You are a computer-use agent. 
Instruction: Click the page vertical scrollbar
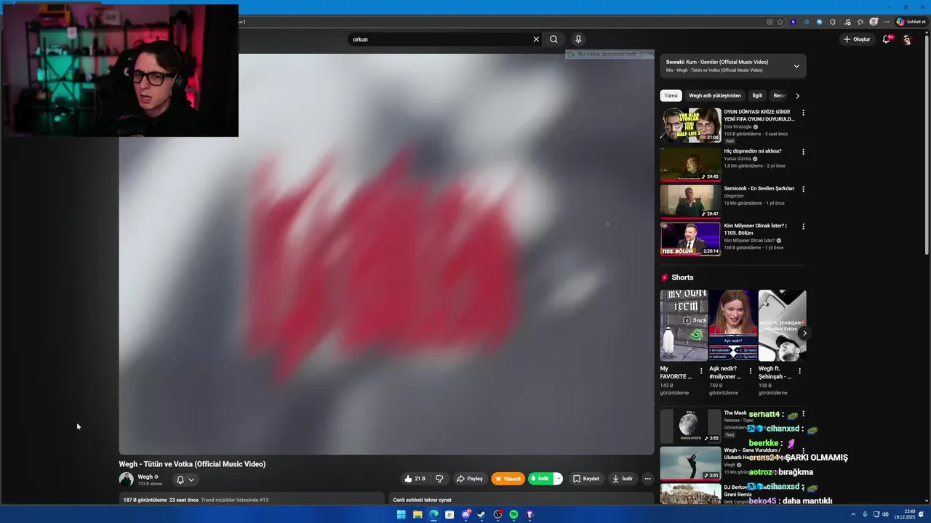point(927,145)
